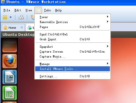Expand the Snapshot submenu
This screenshot has height=103, width=136.
tap(73, 47)
